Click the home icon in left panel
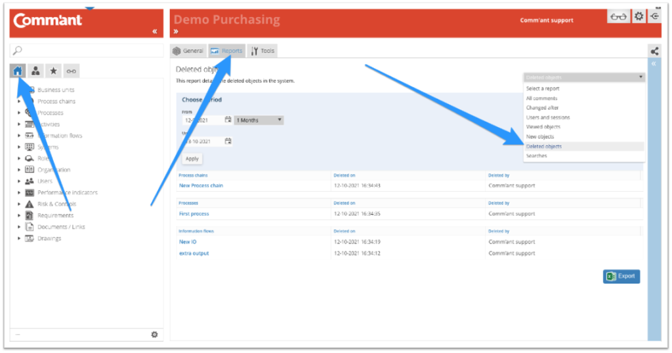This screenshot has height=353, width=672. pyautogui.click(x=18, y=71)
